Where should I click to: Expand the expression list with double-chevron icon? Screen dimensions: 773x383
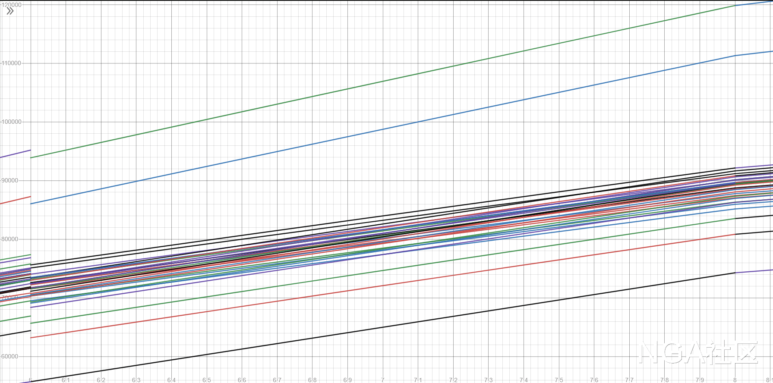tap(10, 11)
